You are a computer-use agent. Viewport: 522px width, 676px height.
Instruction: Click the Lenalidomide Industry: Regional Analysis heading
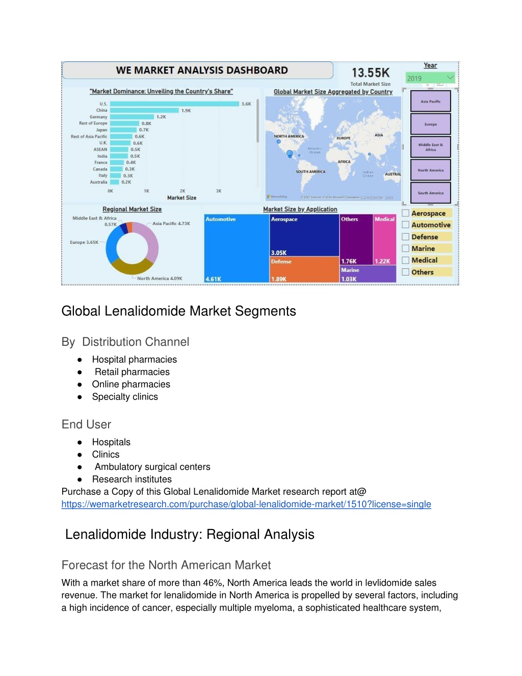[190, 534]
